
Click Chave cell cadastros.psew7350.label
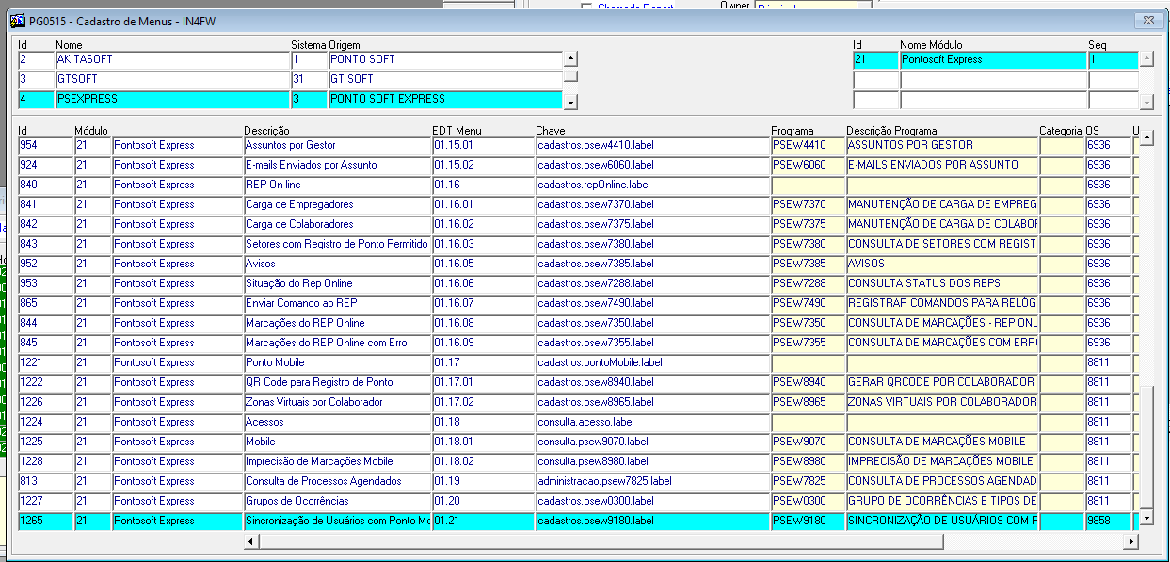pos(652,323)
